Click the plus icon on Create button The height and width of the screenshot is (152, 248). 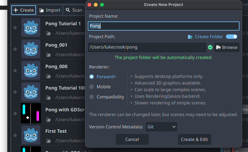coord(16,10)
